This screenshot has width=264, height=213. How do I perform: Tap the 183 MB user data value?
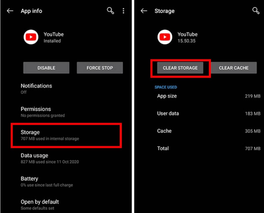coord(253,114)
